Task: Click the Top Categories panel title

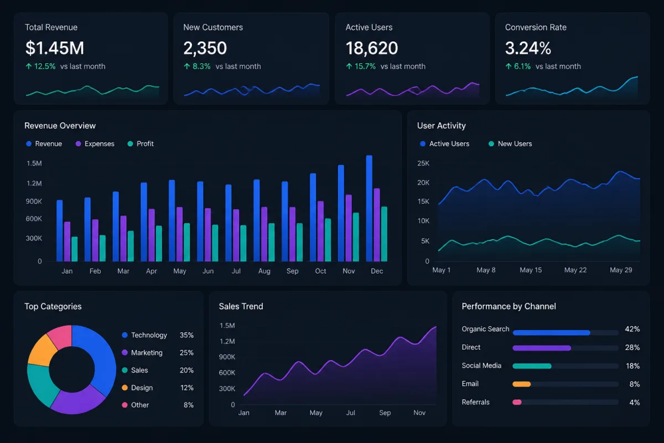Action: click(53, 306)
